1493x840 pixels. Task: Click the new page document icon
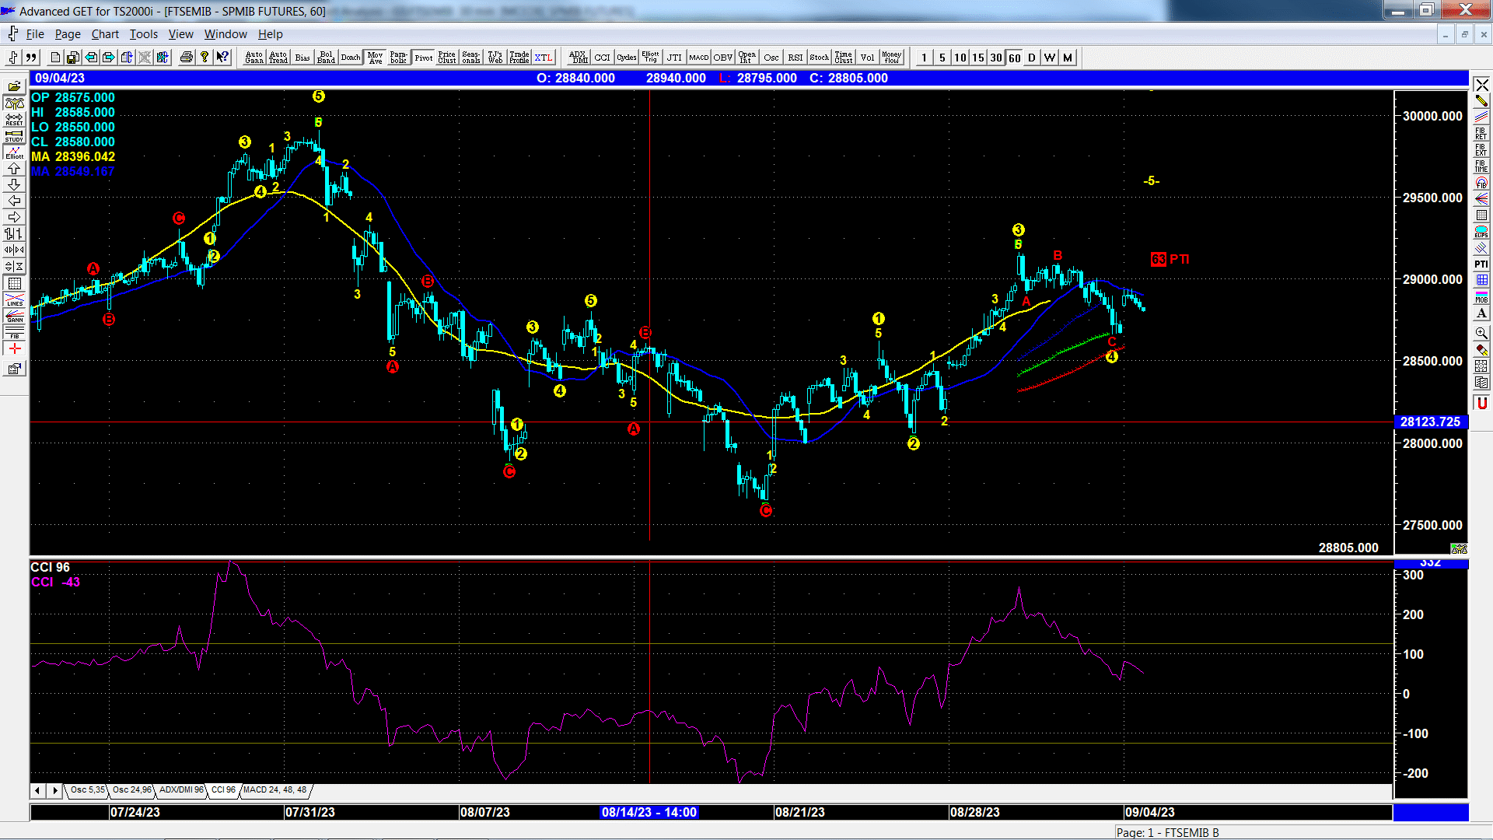pyautogui.click(x=55, y=58)
